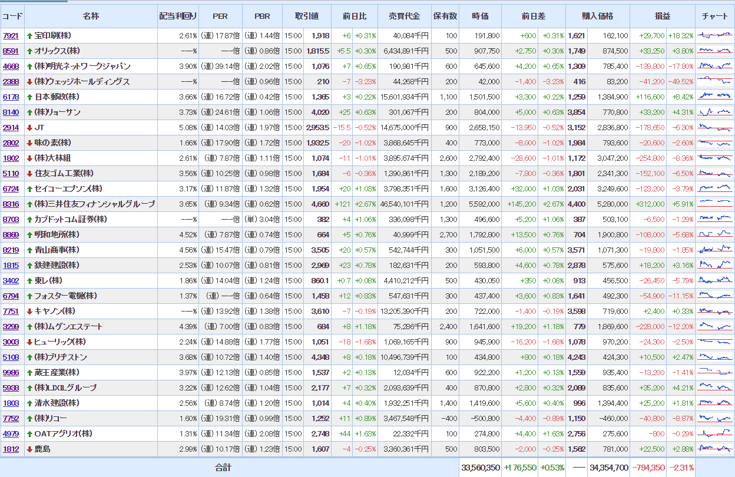This screenshot has height=477, width=735.
Task: Click the red down arrow beside JT
Action: [x=29, y=128]
